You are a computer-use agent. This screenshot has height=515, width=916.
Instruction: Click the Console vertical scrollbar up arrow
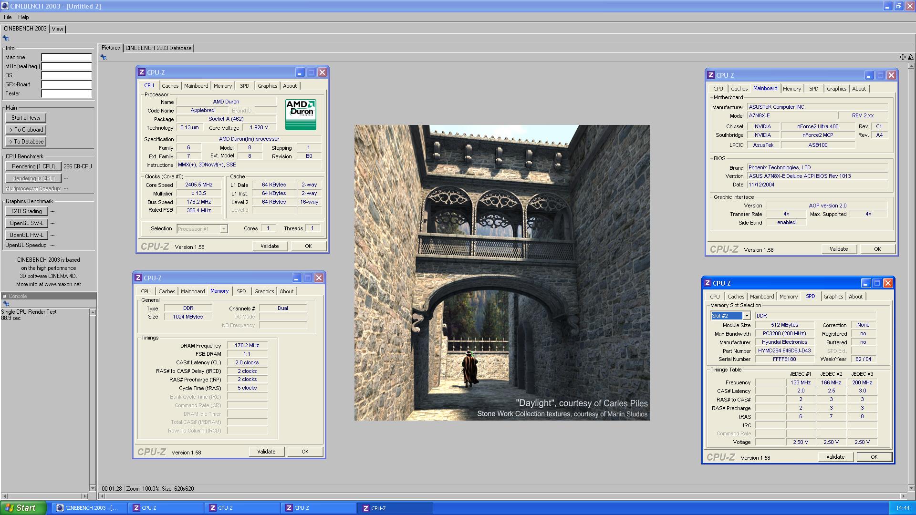(93, 312)
